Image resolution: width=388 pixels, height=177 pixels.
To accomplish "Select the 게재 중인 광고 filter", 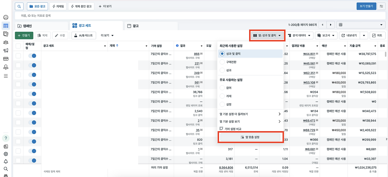I will tap(81, 6).
